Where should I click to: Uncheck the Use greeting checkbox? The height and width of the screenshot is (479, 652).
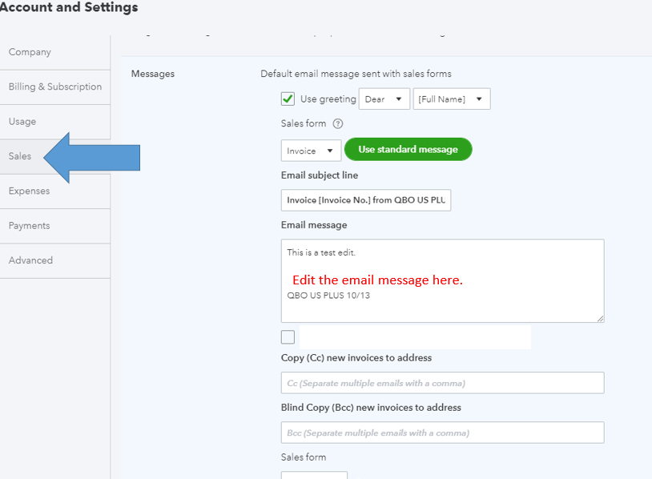coord(288,99)
